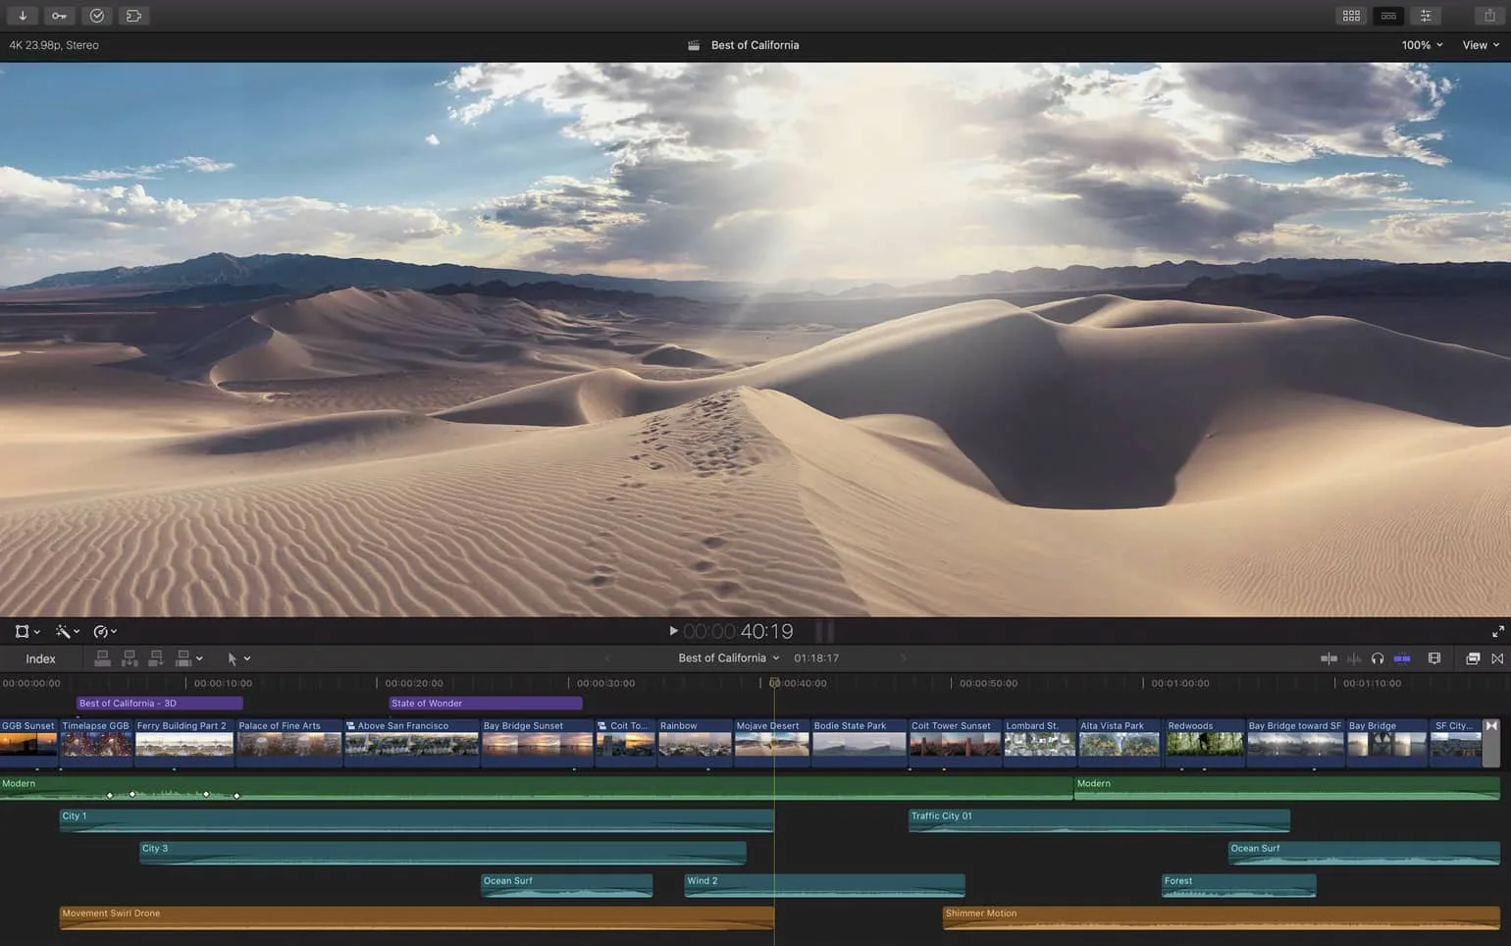Click the playhead position on the timeline ruler
This screenshot has width=1511, height=946.
click(775, 683)
